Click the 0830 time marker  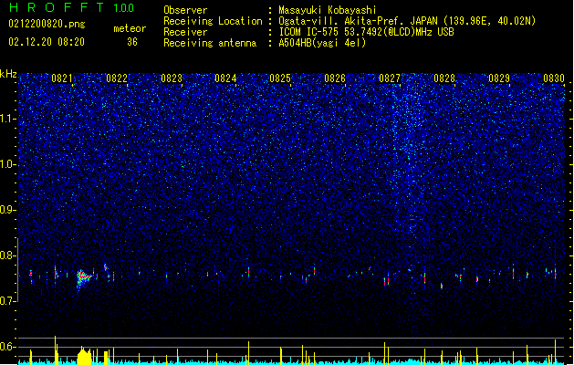click(x=554, y=78)
